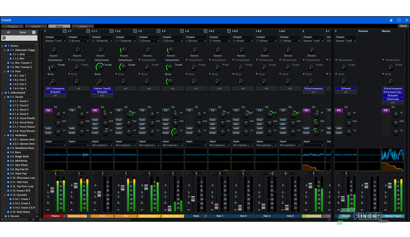Select the Mixer tab
This screenshot has height=237, width=410.
pos(59,26)
